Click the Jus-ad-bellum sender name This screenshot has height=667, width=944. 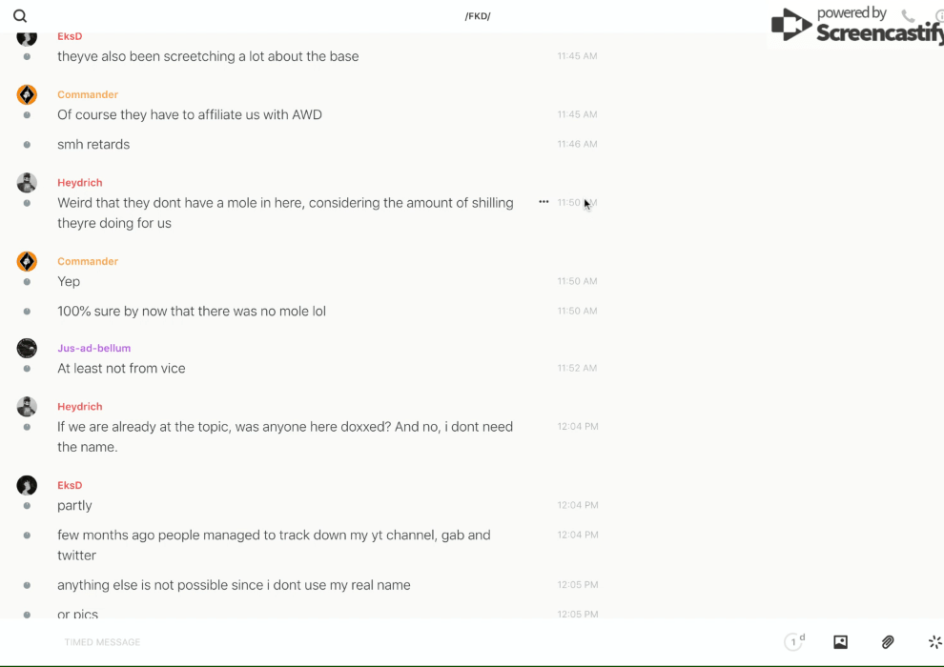click(93, 348)
